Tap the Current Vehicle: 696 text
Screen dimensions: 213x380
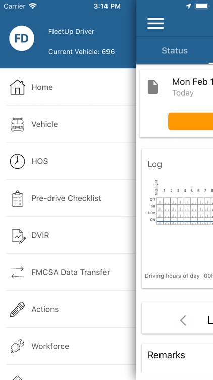click(x=81, y=52)
